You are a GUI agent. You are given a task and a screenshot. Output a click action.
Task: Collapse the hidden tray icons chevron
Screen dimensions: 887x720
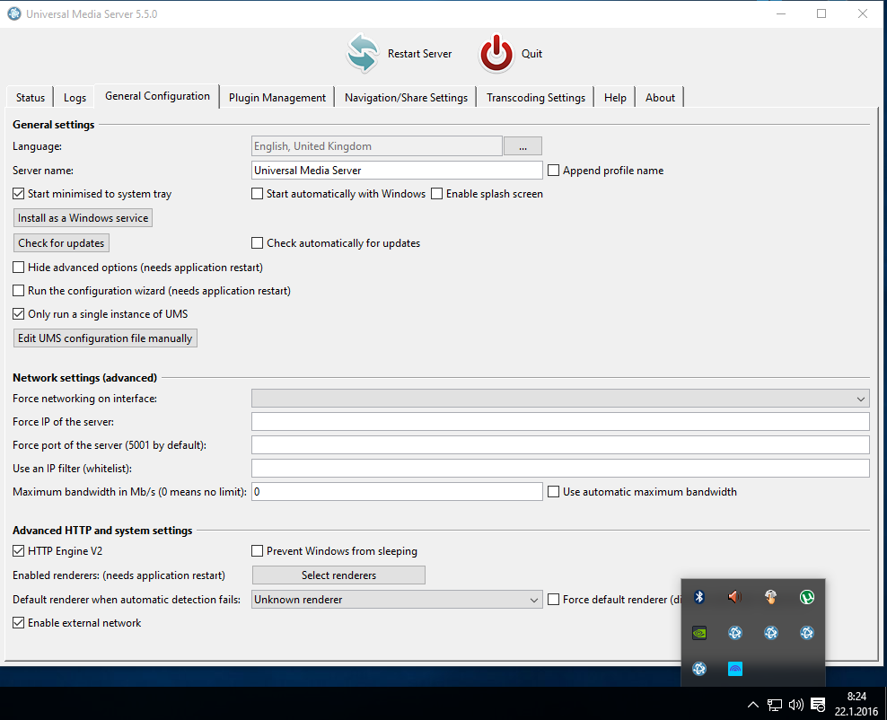pyautogui.click(x=753, y=705)
